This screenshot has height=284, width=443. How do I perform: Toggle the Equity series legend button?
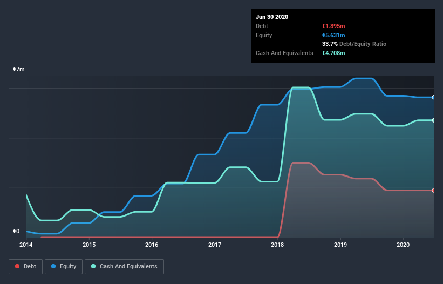[64, 267]
